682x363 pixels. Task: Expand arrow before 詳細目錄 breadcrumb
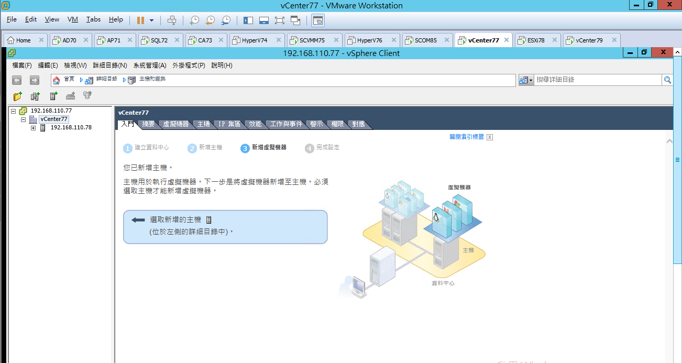coord(82,80)
